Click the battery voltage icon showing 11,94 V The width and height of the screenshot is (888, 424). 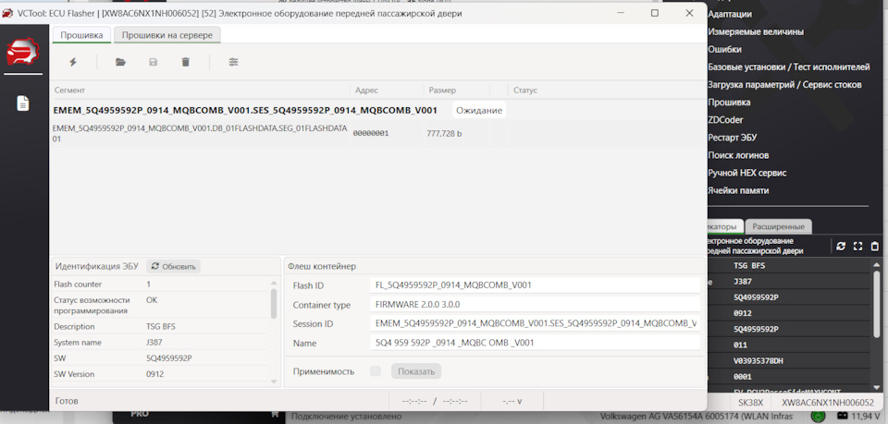tap(842, 416)
